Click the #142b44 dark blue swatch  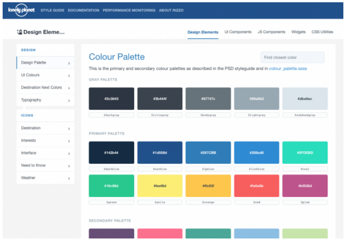[x=111, y=153]
